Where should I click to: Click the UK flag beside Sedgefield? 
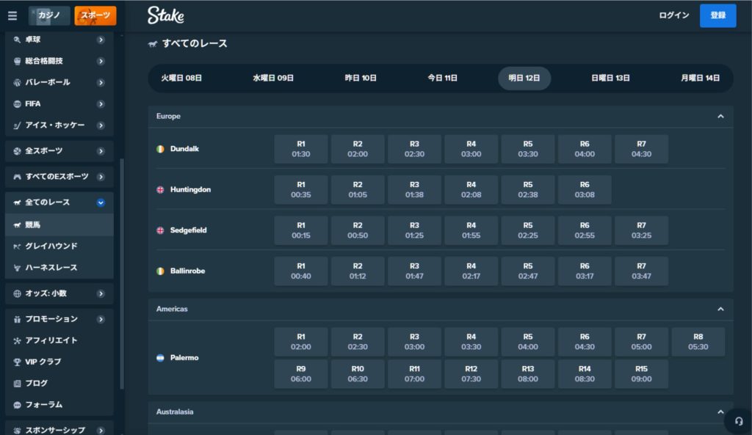coord(160,230)
